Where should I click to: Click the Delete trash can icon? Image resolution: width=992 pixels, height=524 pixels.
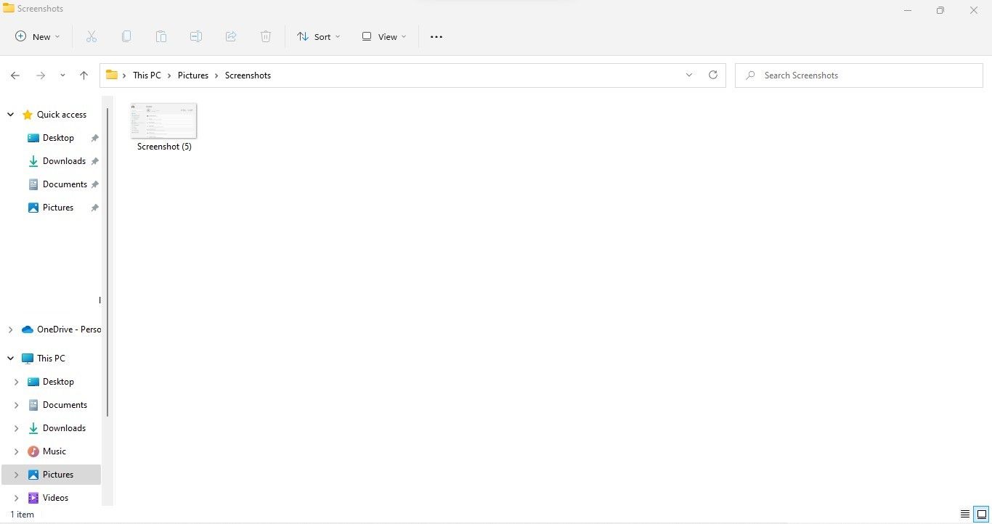click(x=266, y=36)
